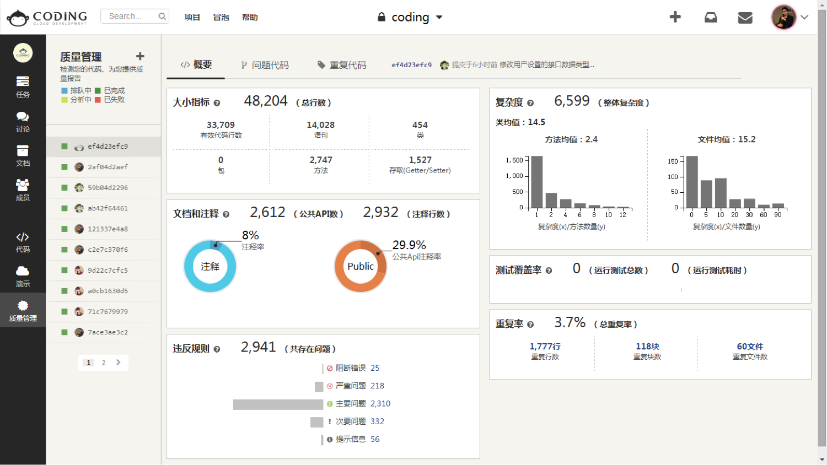
Task: Open the 讨论 discussion sidebar icon
Action: pyautogui.click(x=23, y=121)
